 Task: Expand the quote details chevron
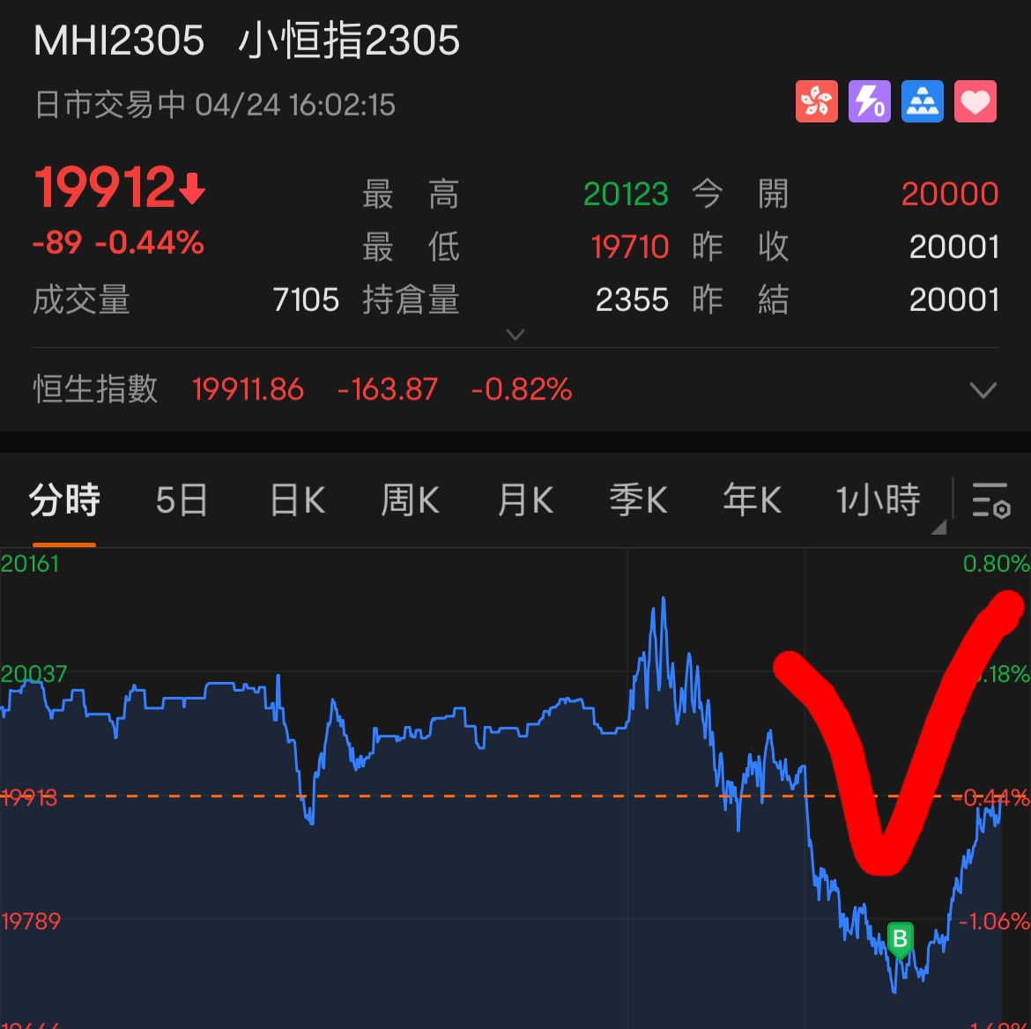click(x=515, y=335)
